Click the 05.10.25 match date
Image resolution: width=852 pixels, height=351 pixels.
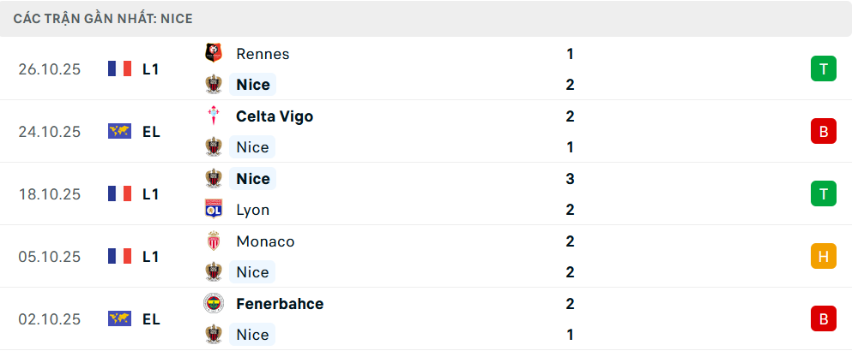point(50,256)
